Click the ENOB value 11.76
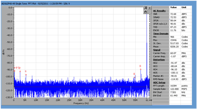Viewport: 197px width, 109px height. tap(173, 30)
